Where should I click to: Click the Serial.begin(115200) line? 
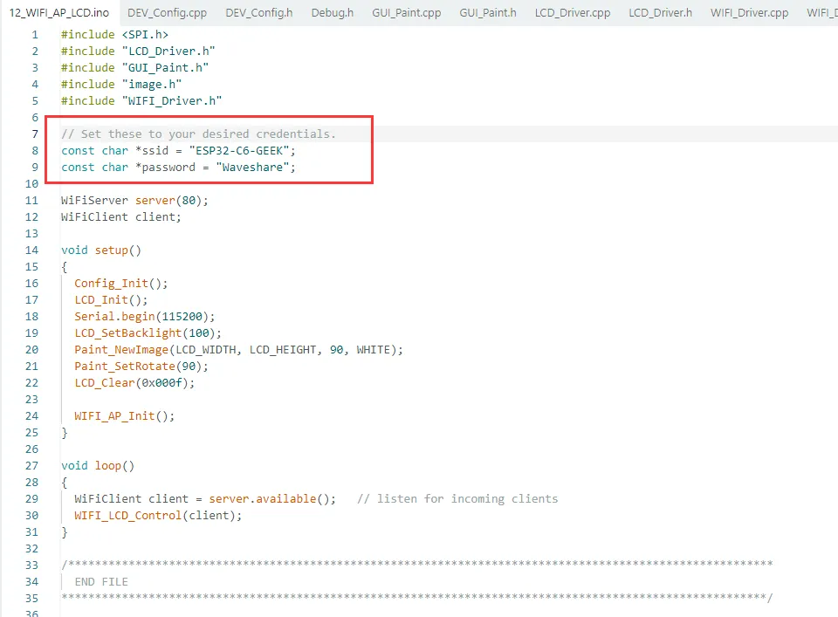point(144,316)
